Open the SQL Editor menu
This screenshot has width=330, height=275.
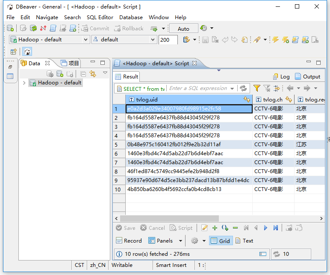tap(100, 17)
